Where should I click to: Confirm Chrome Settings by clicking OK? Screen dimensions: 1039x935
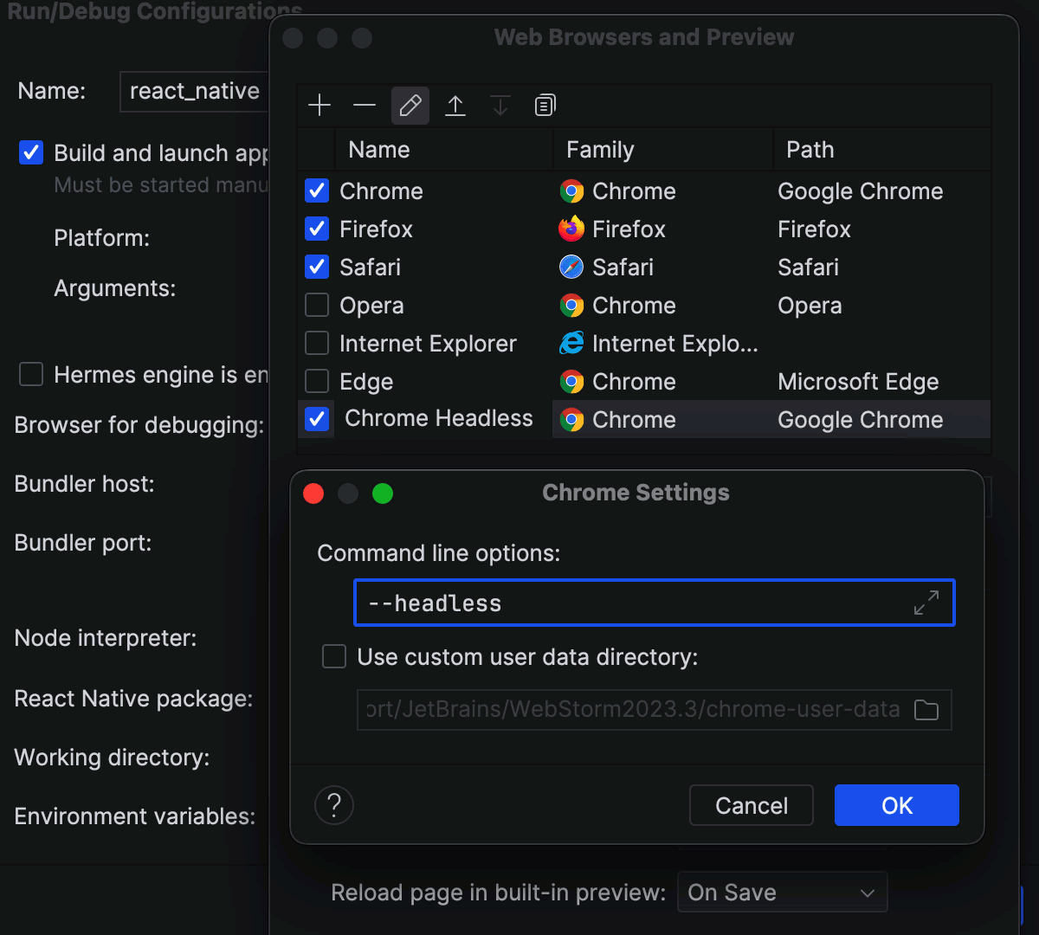tap(896, 805)
